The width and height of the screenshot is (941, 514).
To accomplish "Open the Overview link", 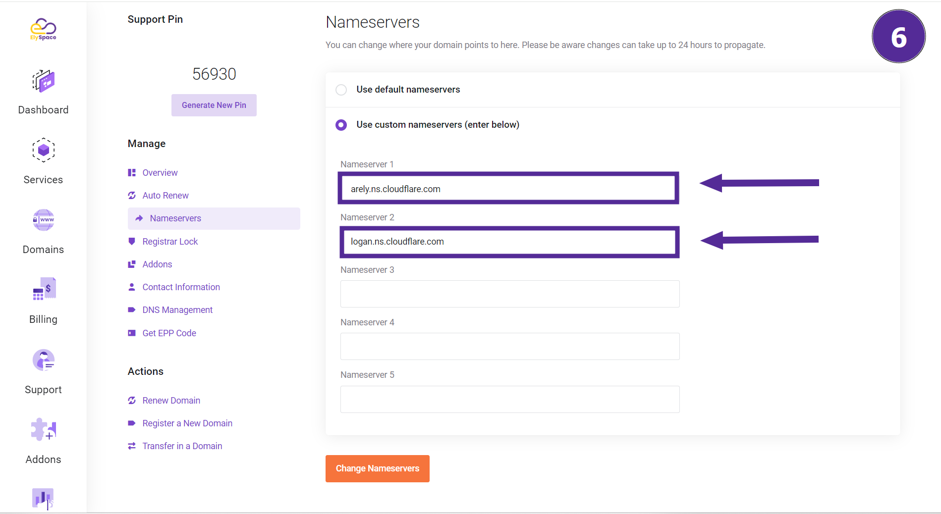I will [160, 173].
